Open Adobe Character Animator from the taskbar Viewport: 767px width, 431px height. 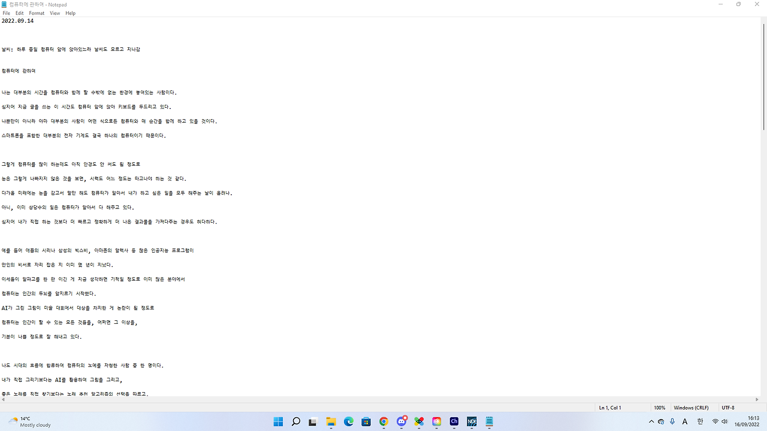454,421
